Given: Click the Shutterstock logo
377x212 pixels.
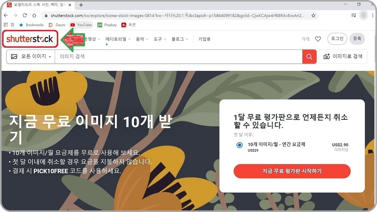Looking at the screenshot, I should [30, 39].
